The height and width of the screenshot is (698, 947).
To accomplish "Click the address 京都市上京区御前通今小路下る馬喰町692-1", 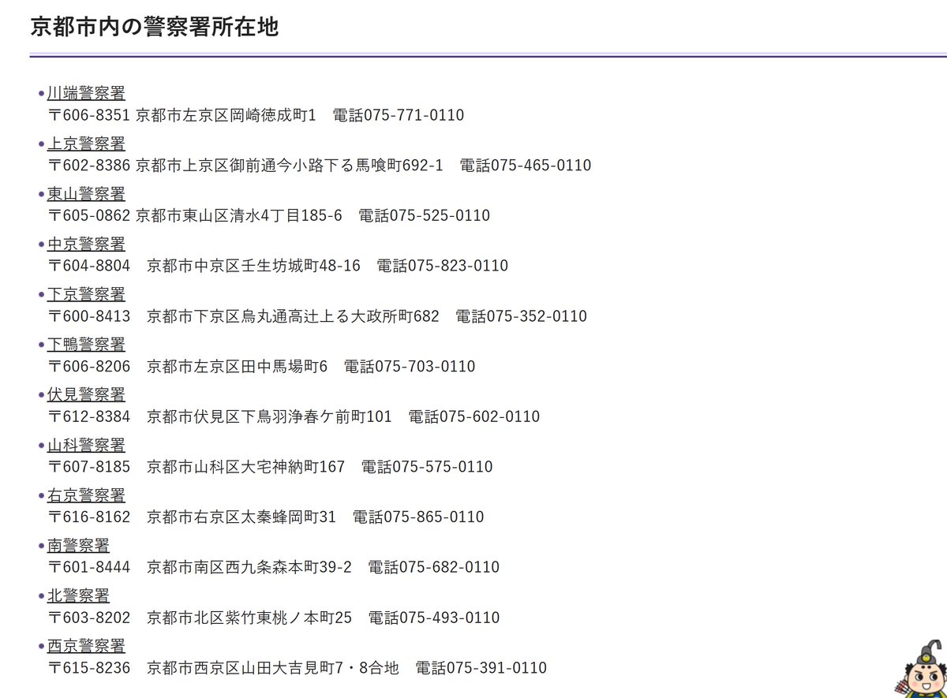I will click(x=290, y=166).
